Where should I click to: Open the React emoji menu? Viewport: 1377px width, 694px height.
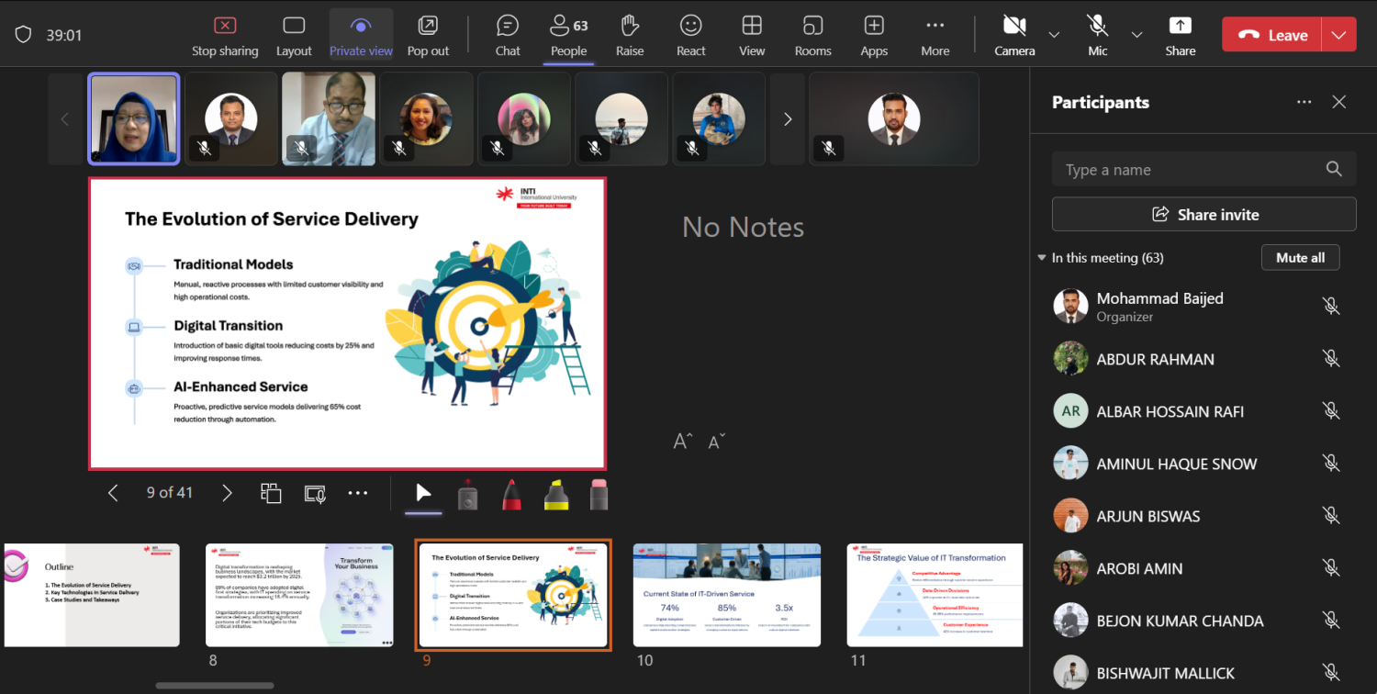pos(690,35)
